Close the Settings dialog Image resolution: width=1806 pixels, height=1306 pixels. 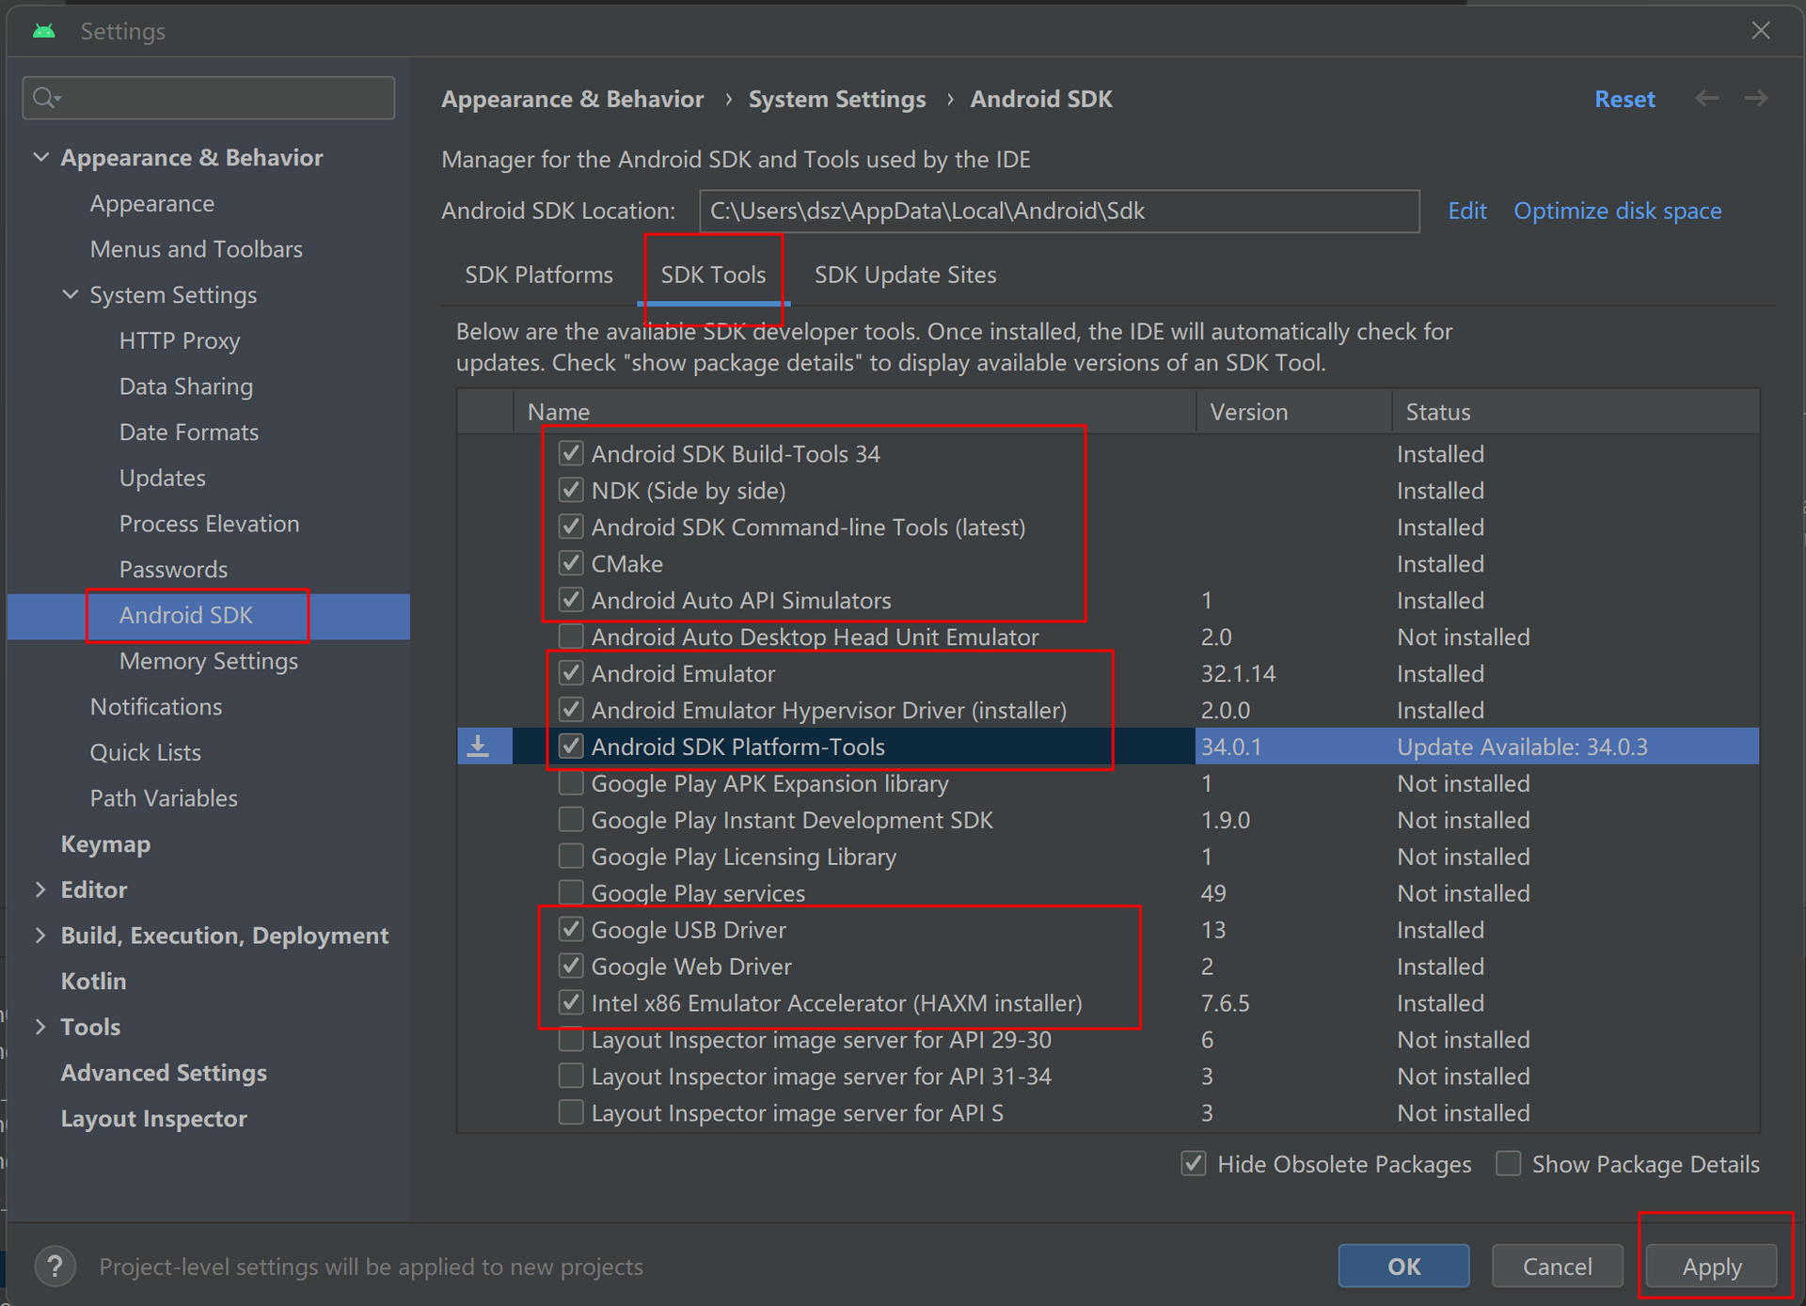pos(1761,31)
